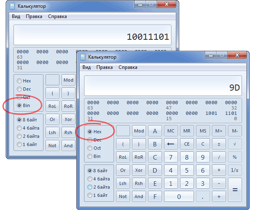Screen dimensions: 253x210
Task: Select Bin radio in back calculator window
Action: point(23,105)
